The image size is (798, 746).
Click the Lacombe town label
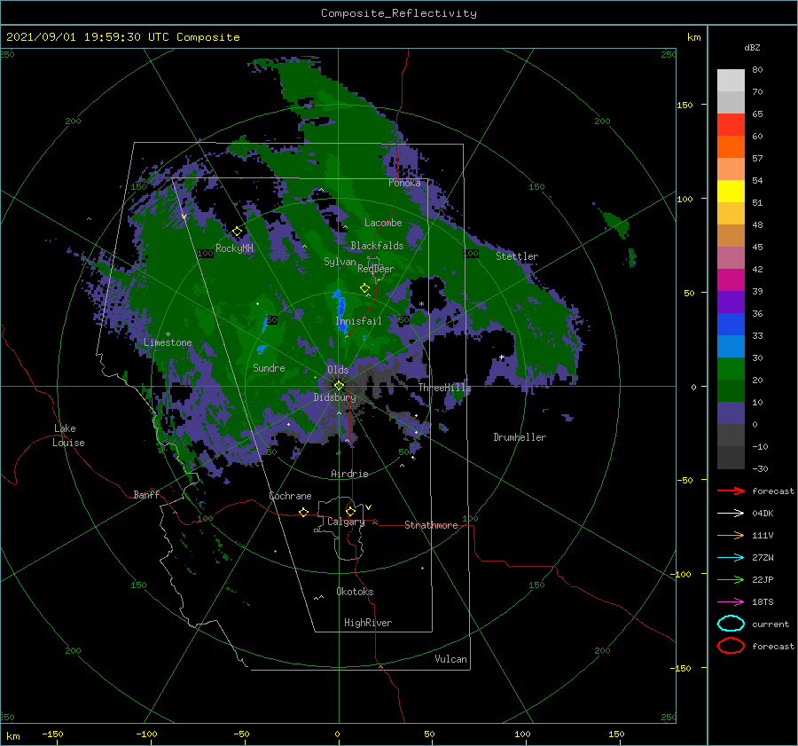pos(383,223)
